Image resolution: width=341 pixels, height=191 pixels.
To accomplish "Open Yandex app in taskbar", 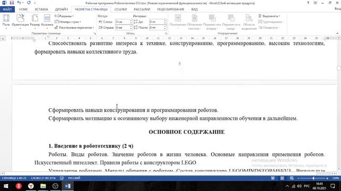I will (x=19, y=186).
